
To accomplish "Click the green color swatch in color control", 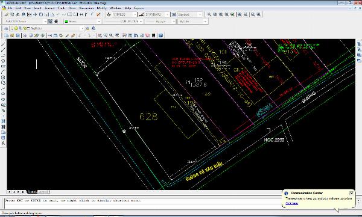I will coord(66,22).
